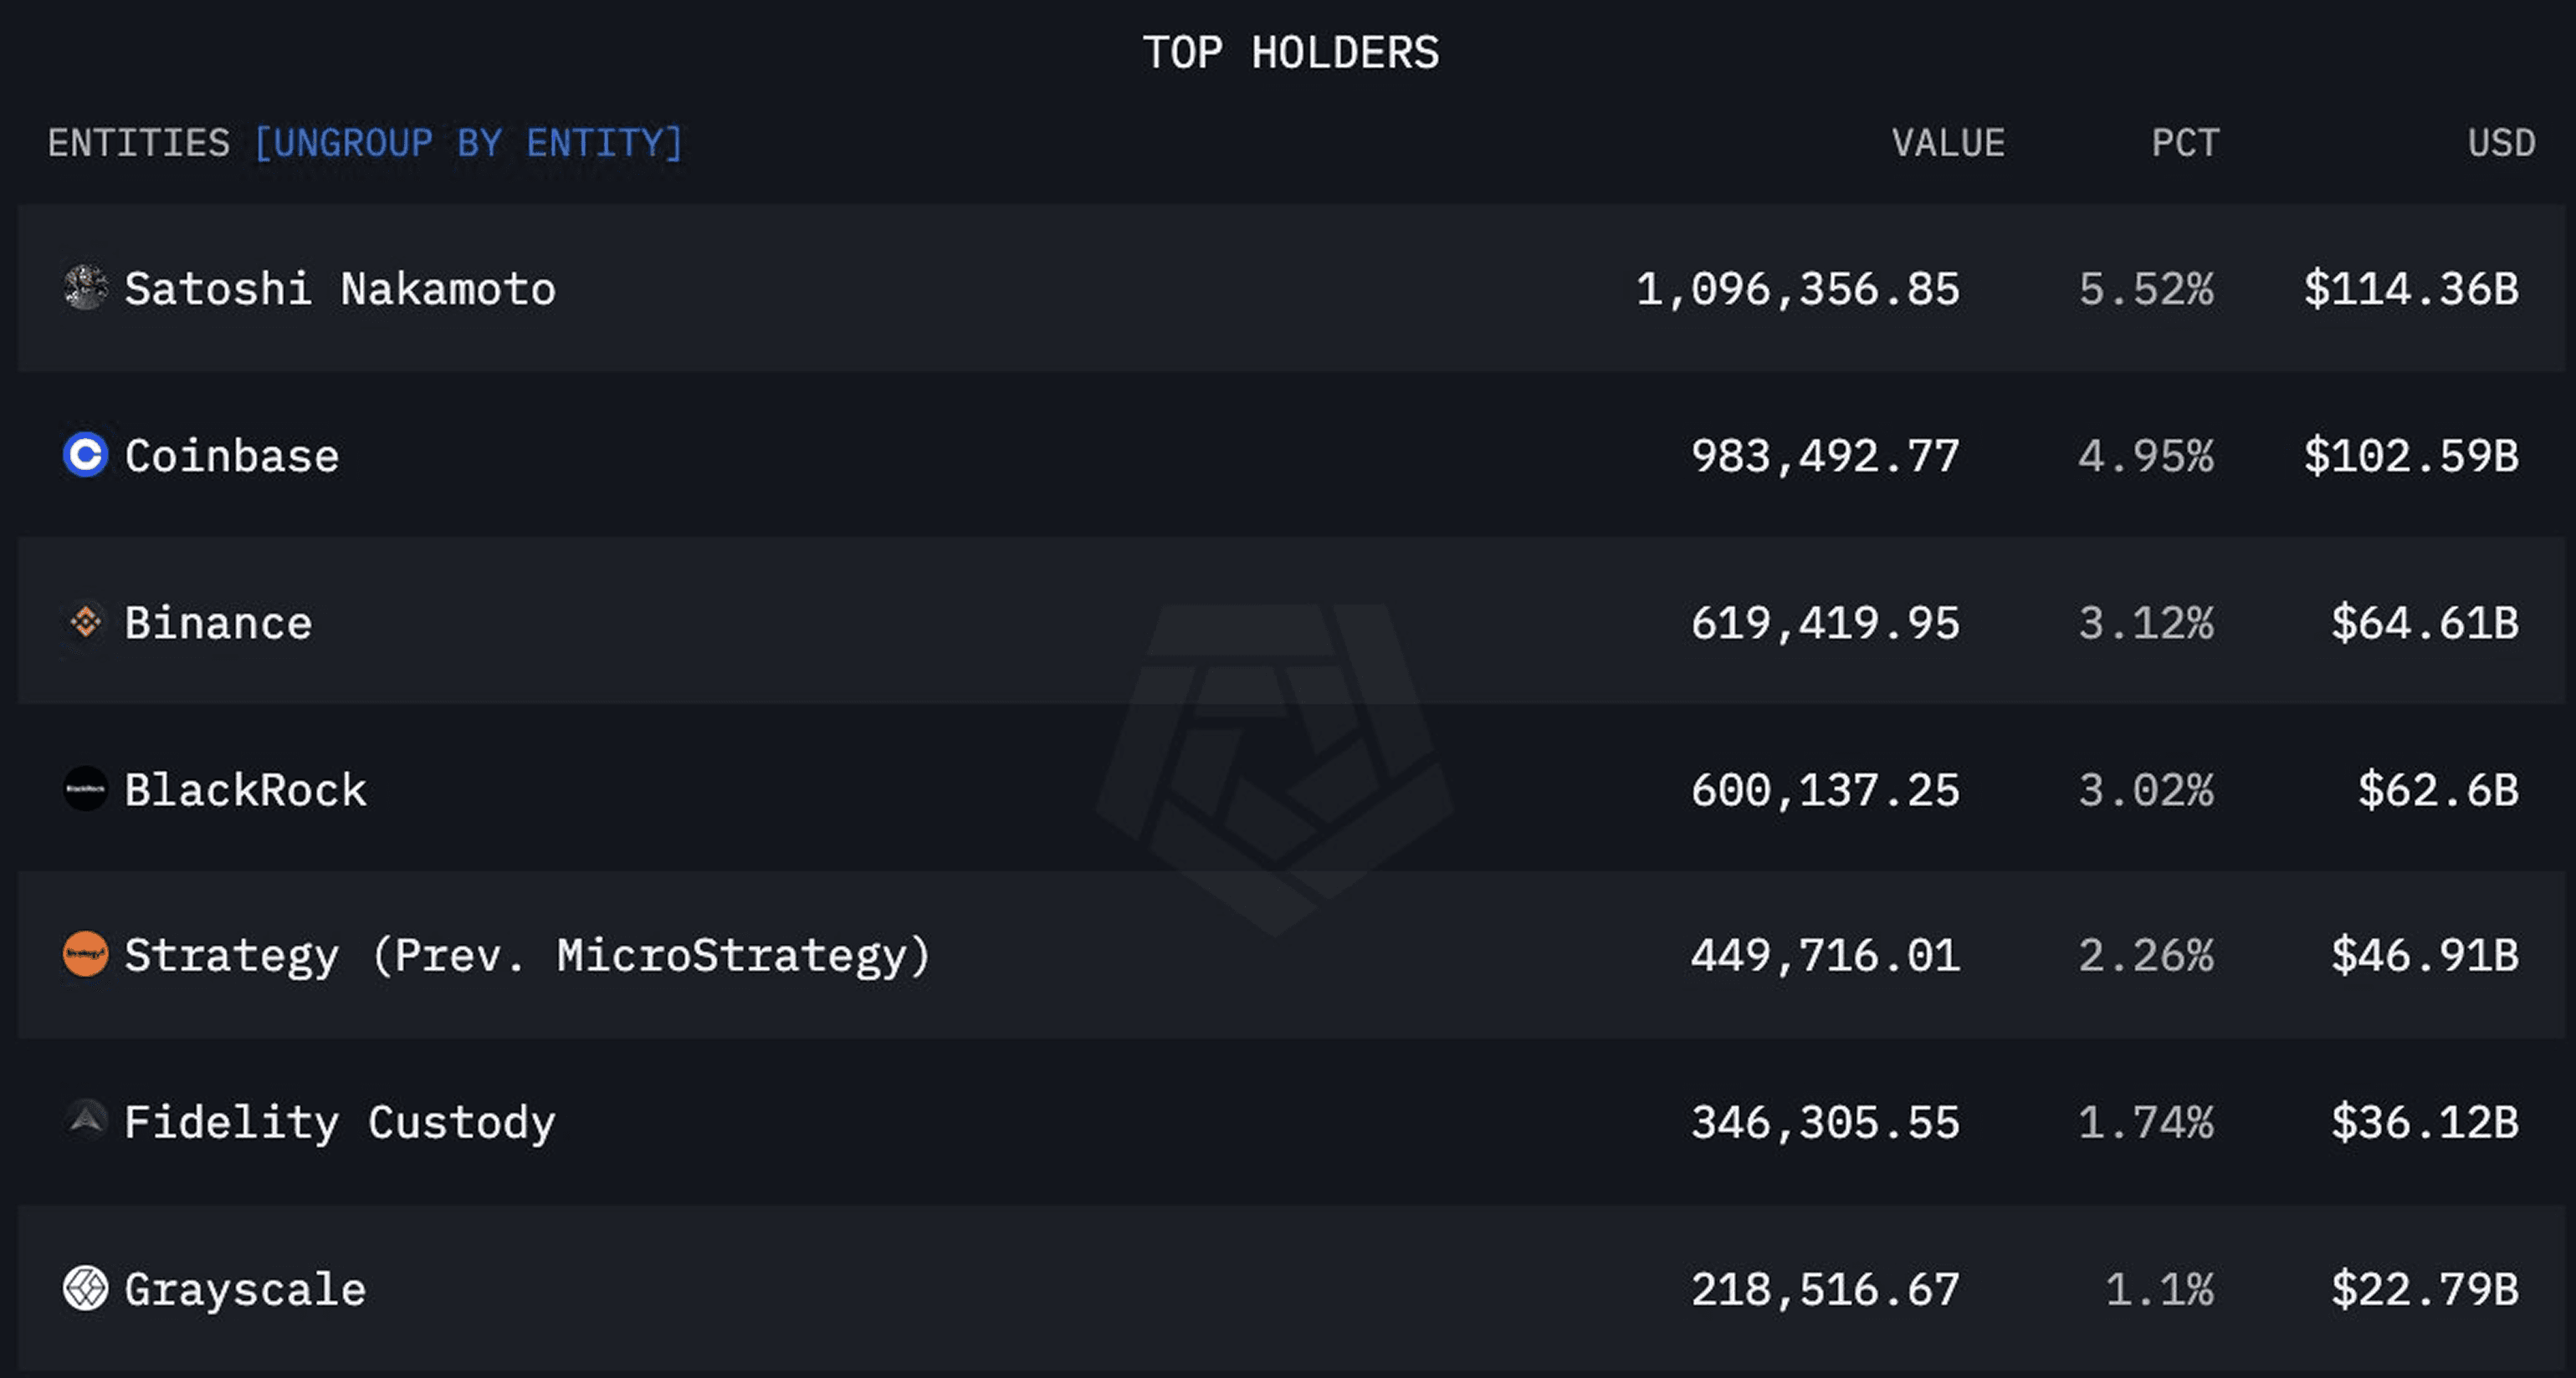2576x1378 pixels.
Task: Click the Fidelity Custody logo icon
Action: [86, 1121]
